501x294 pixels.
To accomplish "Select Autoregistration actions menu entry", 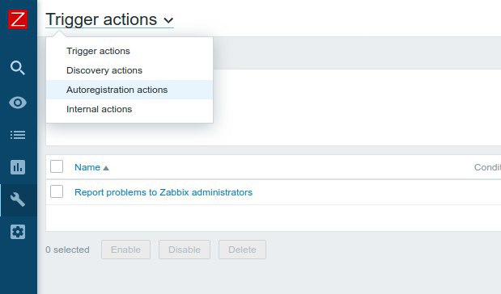I will 129,90.
